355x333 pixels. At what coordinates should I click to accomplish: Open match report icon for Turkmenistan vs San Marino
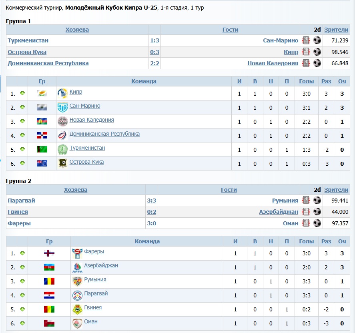306,40
